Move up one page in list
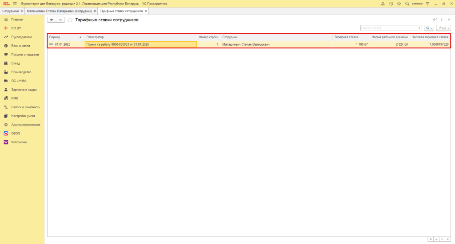Screen dimensions: 455x244 point(436,239)
